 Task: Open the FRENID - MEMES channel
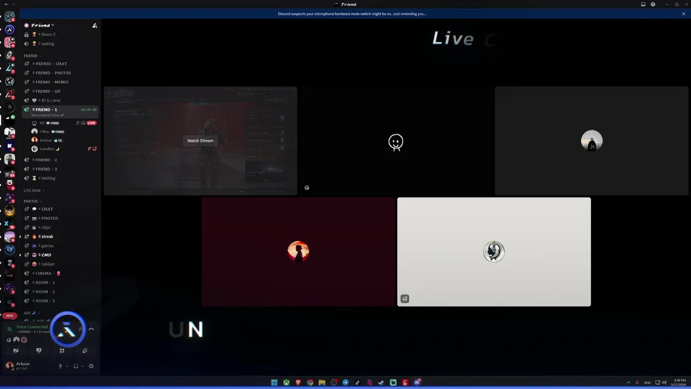pyautogui.click(x=60, y=82)
